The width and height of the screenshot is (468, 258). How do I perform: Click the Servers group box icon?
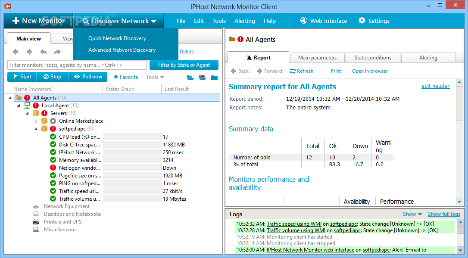tap(36, 113)
